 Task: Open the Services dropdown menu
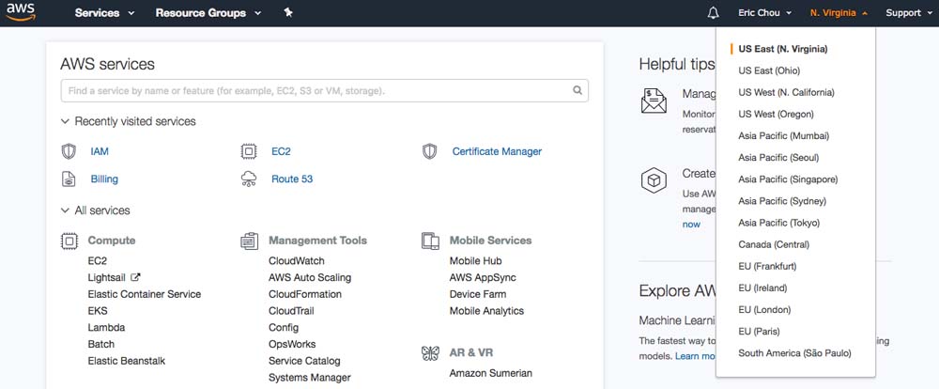(x=104, y=13)
